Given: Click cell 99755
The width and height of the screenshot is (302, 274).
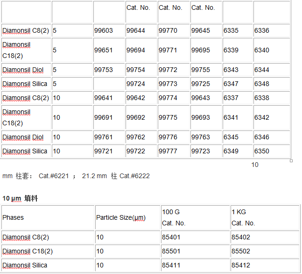Looking at the screenshot, I should point(206,70).
